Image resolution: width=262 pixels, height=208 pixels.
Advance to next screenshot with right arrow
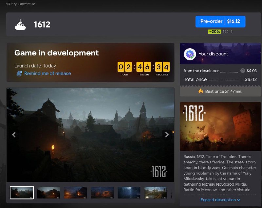coord(167,135)
